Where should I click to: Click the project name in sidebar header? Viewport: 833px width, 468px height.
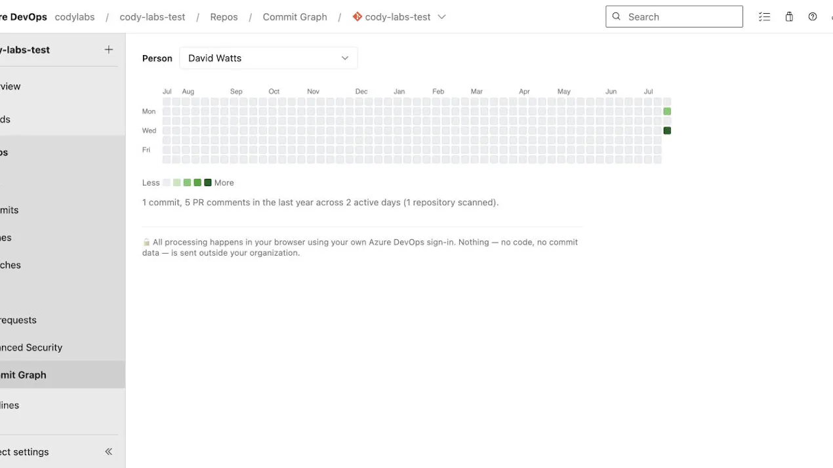(25, 50)
